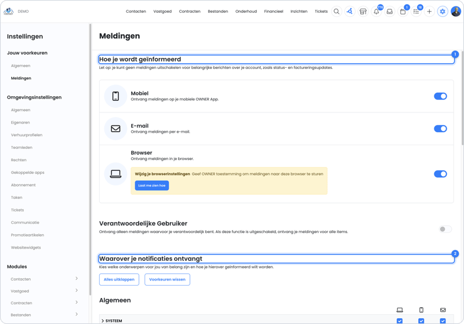464x324 pixels.
Task: Open Contracten in top navigation
Action: (190, 11)
